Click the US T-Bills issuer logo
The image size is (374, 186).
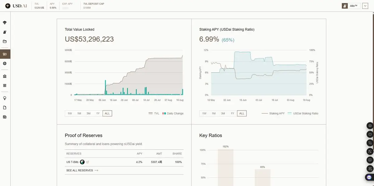(x=82, y=162)
